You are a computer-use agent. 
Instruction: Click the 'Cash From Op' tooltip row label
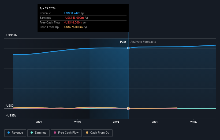pos(49,27)
